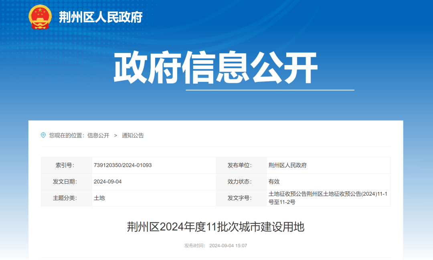Click the national emblem logo
433x260 pixels.
coord(40,17)
